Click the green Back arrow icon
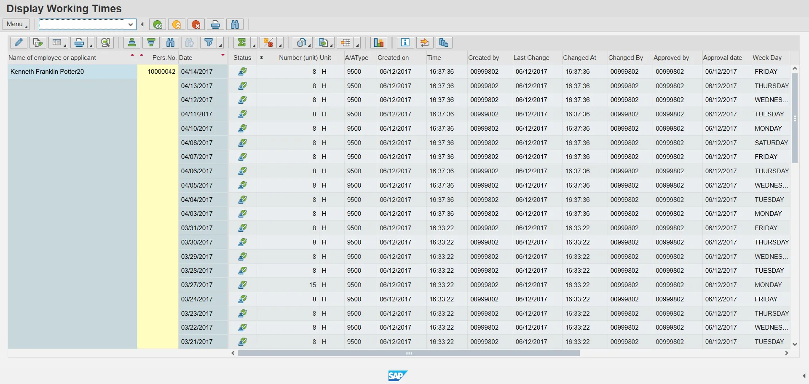809x384 pixels. (158, 24)
